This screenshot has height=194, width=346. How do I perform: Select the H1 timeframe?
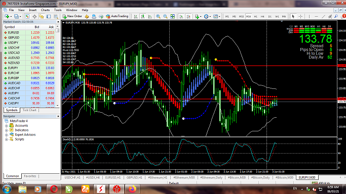pos(255,17)
